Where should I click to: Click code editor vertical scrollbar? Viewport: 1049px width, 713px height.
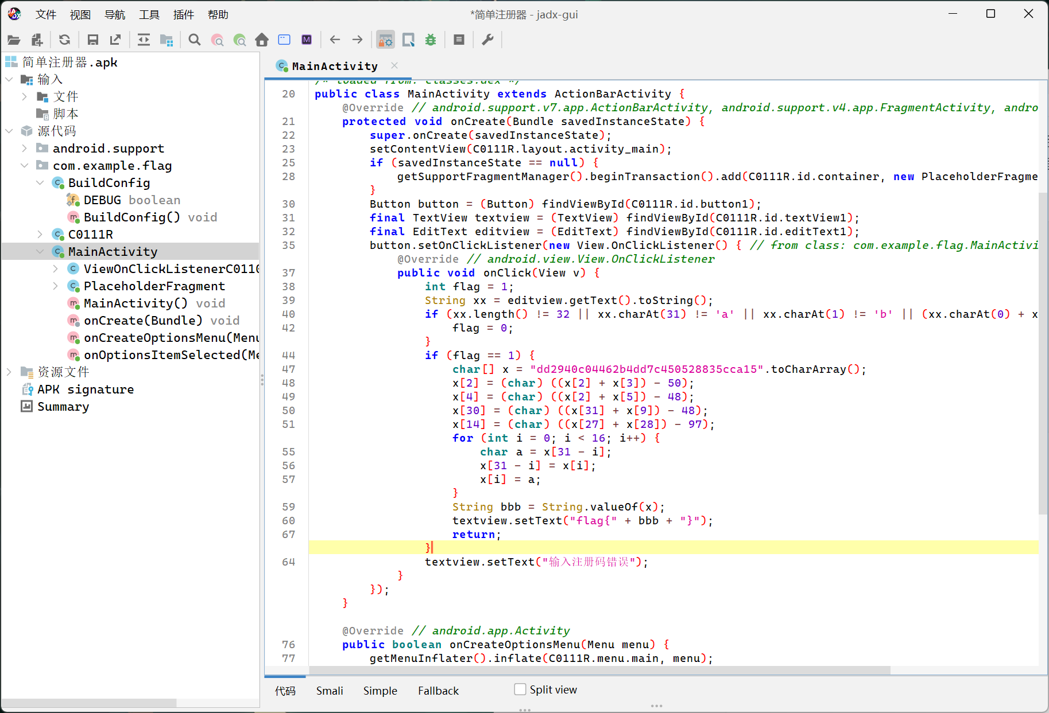pos(1043,353)
